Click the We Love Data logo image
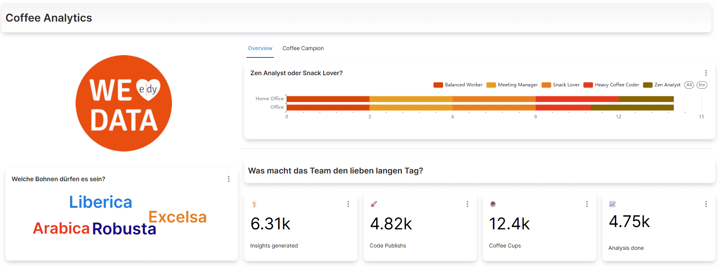 point(123,103)
